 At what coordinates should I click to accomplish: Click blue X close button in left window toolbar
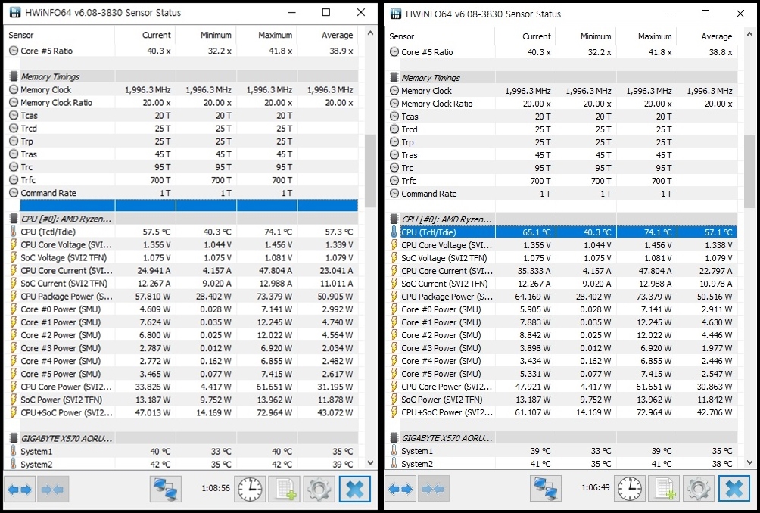coord(355,490)
